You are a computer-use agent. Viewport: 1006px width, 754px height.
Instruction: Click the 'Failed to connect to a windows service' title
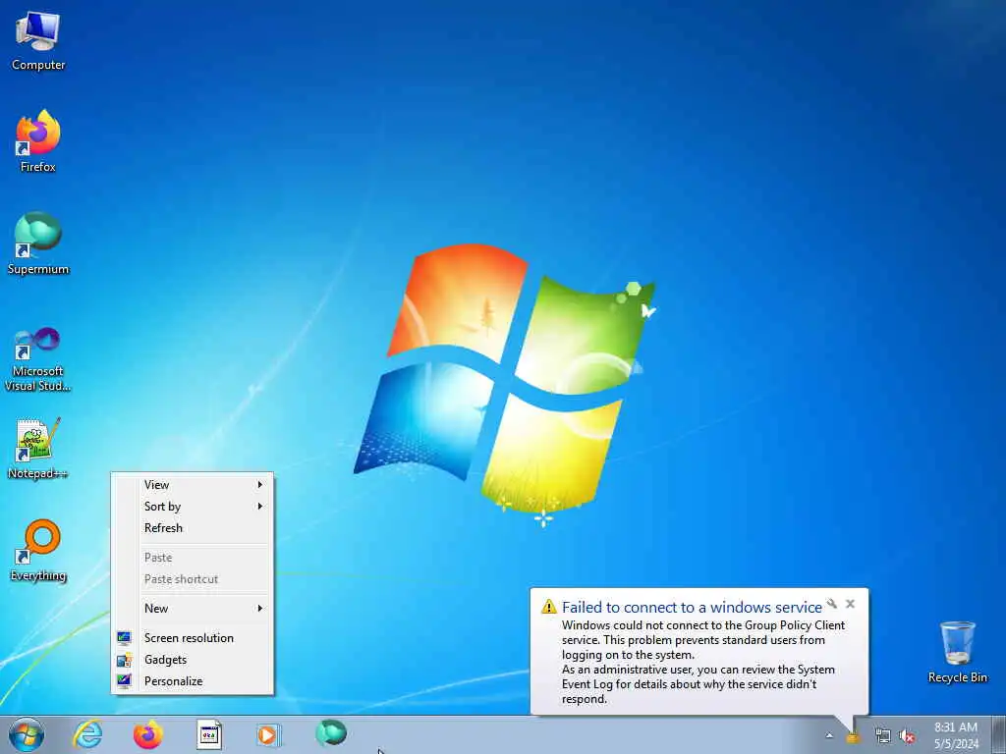click(x=692, y=607)
